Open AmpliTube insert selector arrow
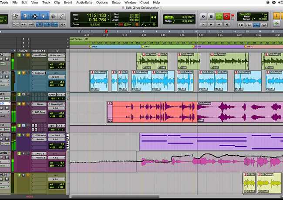Screen dimensions: 283x200 [x=33, y=55]
